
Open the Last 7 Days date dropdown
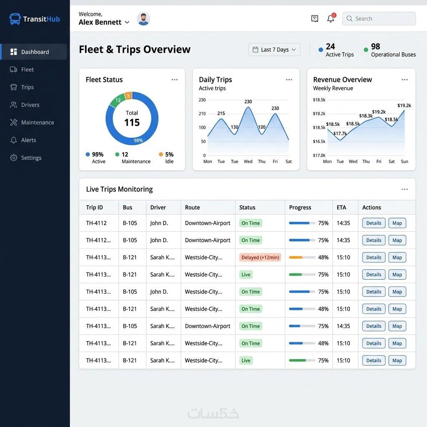pyautogui.click(x=274, y=50)
